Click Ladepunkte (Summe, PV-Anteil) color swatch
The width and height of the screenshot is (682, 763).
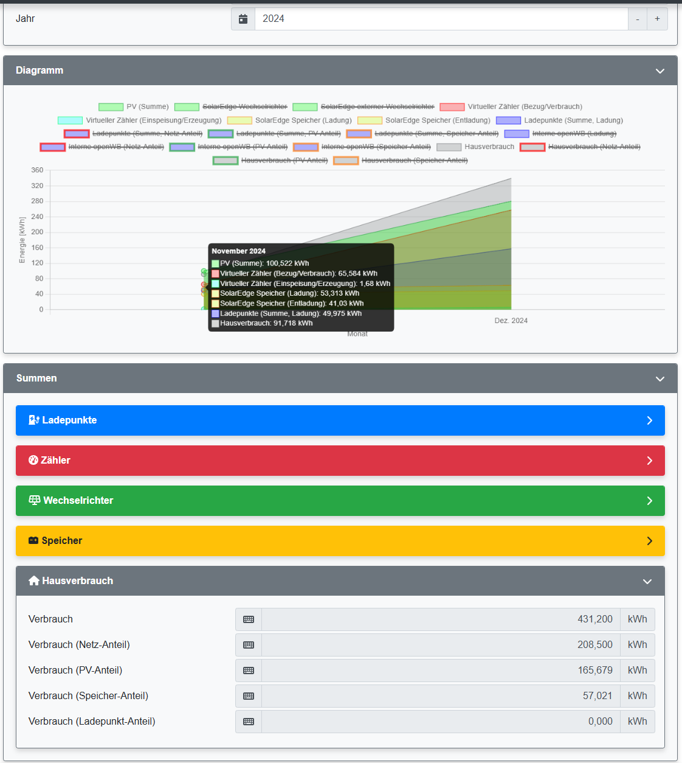(x=221, y=134)
